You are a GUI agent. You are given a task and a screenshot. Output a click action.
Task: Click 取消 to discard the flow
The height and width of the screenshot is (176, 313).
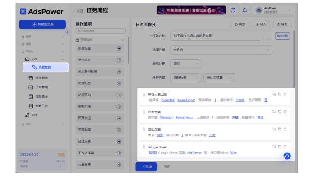[167, 167]
